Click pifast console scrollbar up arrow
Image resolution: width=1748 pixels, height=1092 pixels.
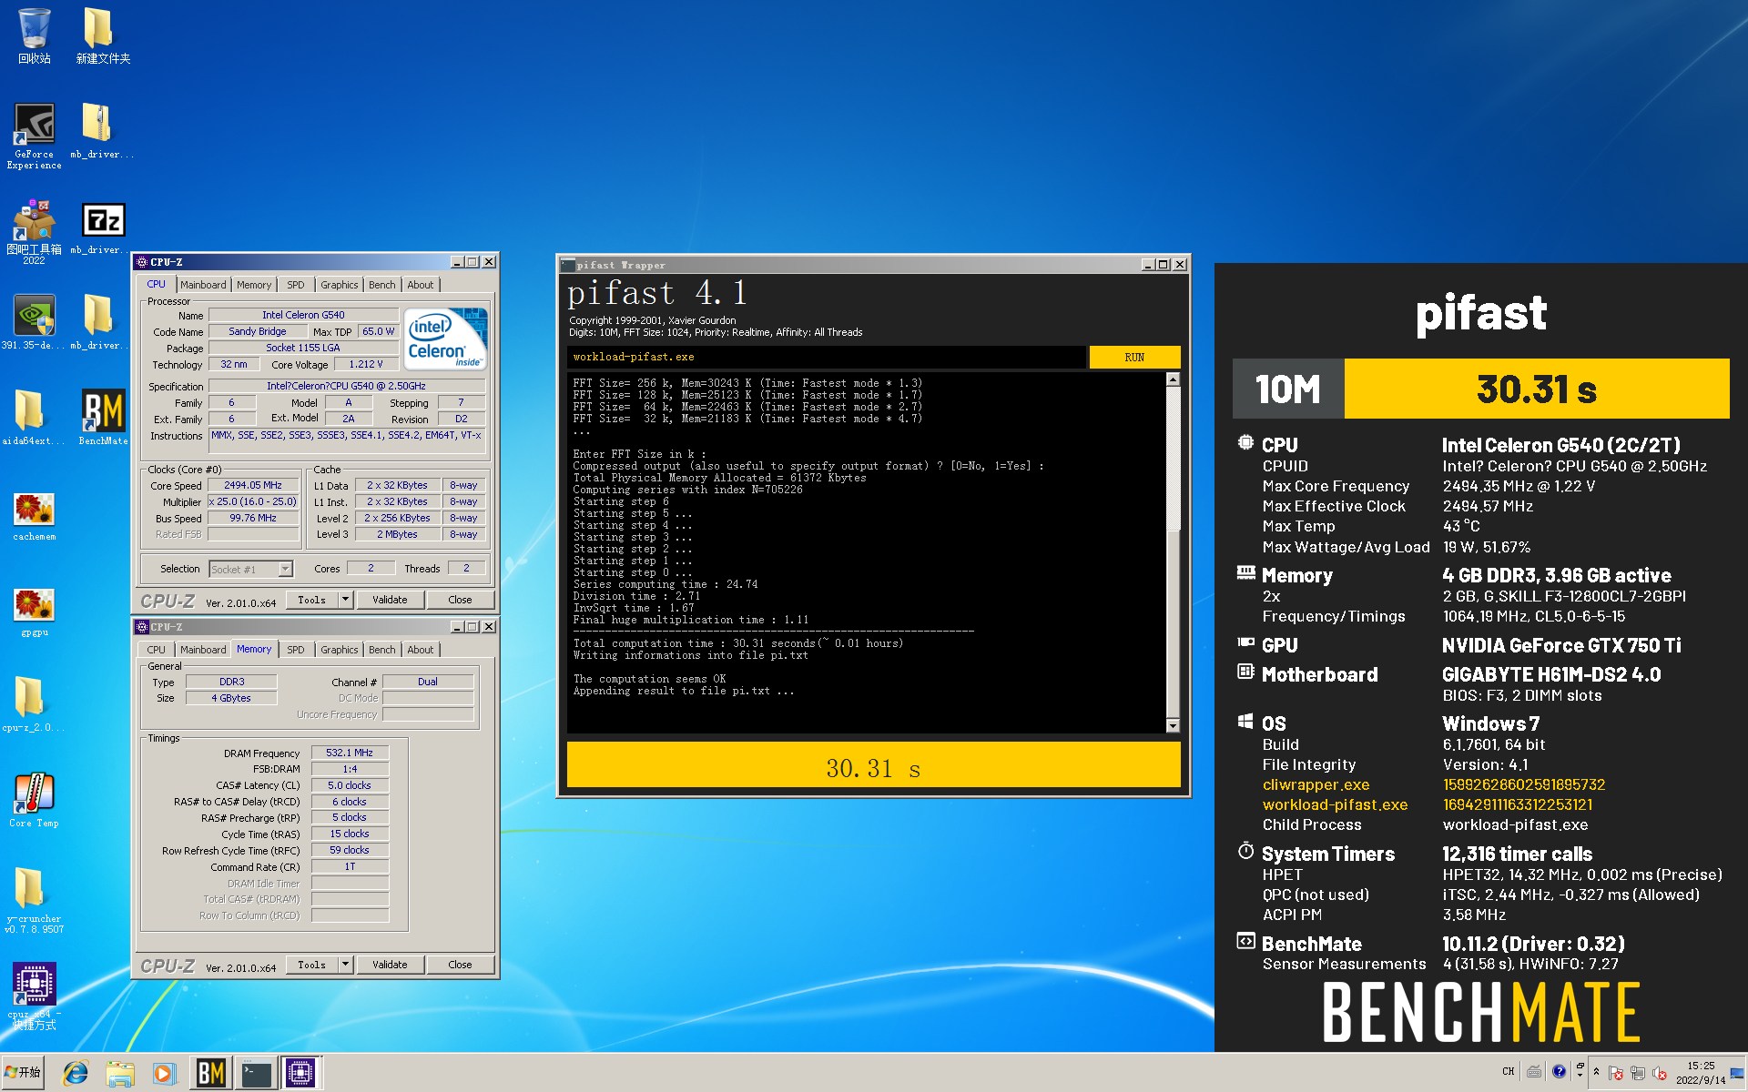click(1173, 379)
